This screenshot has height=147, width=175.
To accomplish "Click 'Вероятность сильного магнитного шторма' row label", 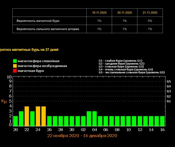I will (47, 29).
